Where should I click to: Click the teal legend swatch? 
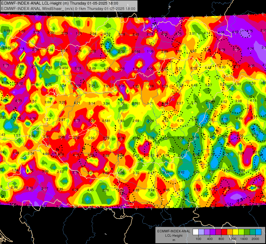click(253, 232)
